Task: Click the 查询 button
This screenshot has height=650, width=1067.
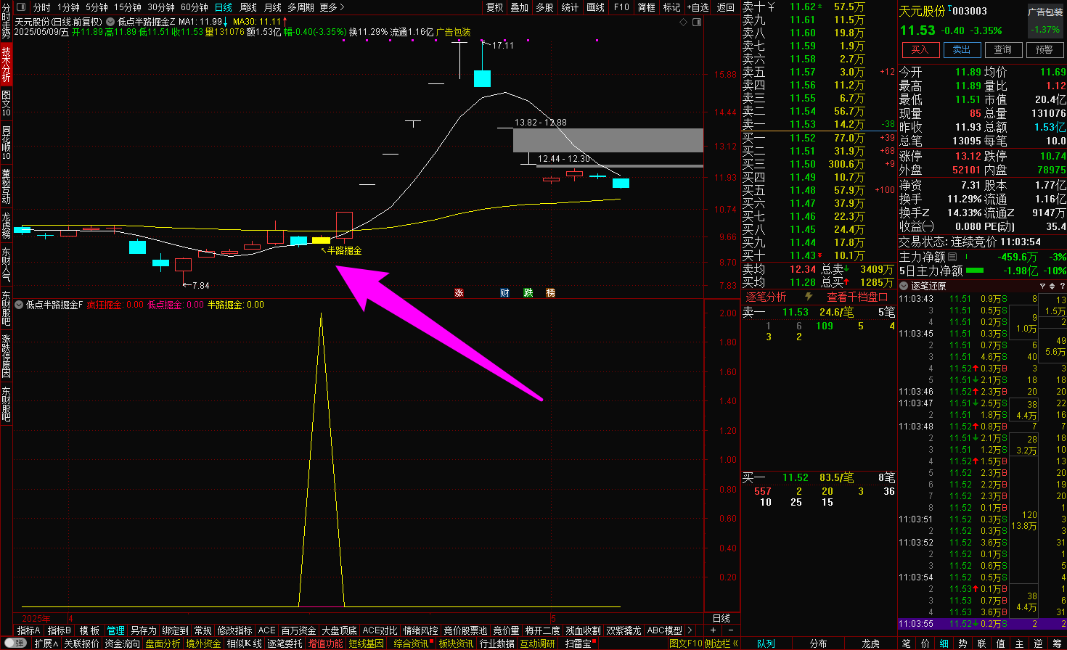Action: point(1003,49)
